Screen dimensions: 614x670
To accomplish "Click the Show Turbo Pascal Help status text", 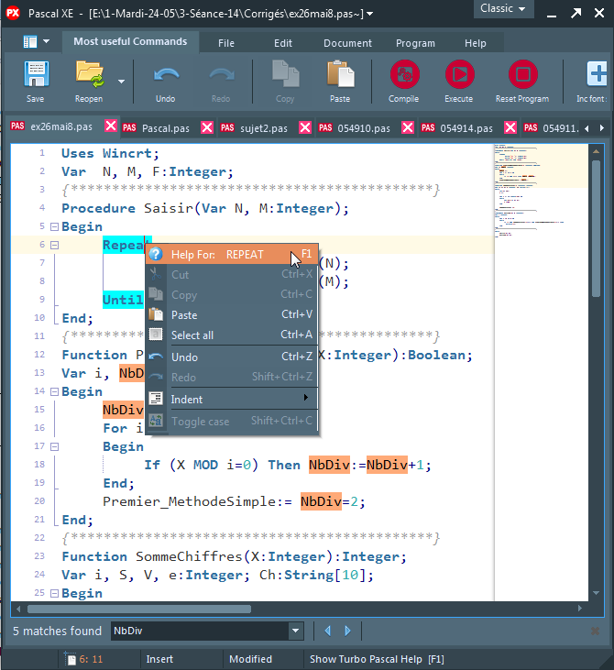I will [377, 659].
